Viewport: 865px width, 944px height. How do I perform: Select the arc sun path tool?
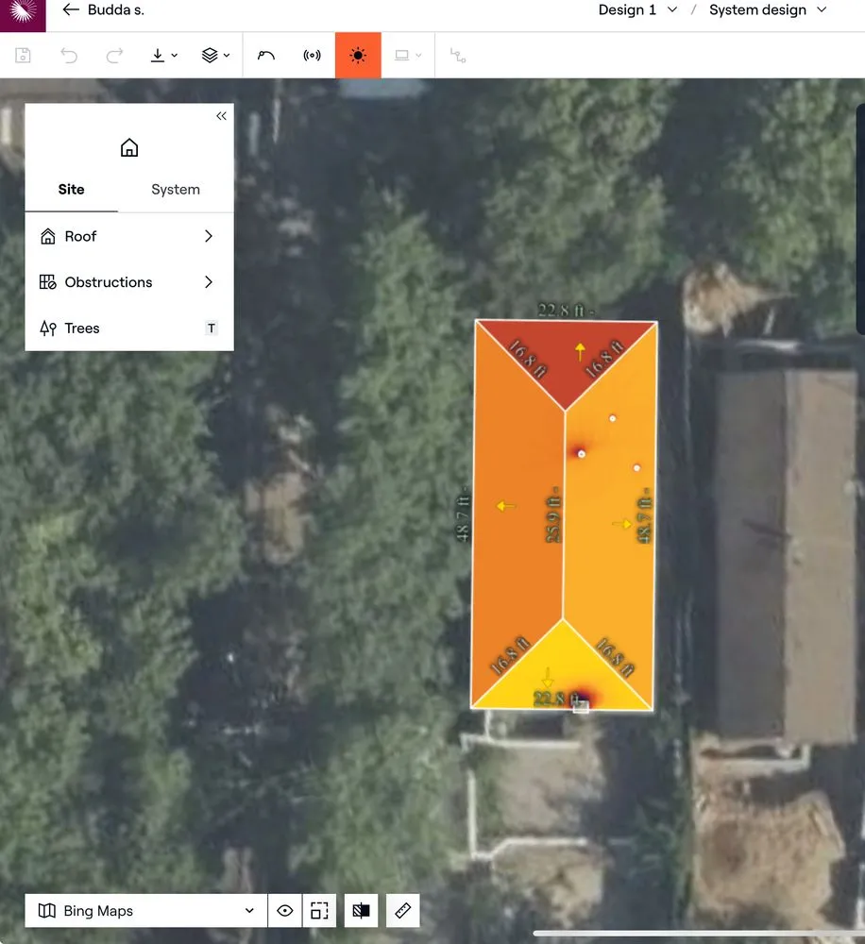[x=266, y=56]
